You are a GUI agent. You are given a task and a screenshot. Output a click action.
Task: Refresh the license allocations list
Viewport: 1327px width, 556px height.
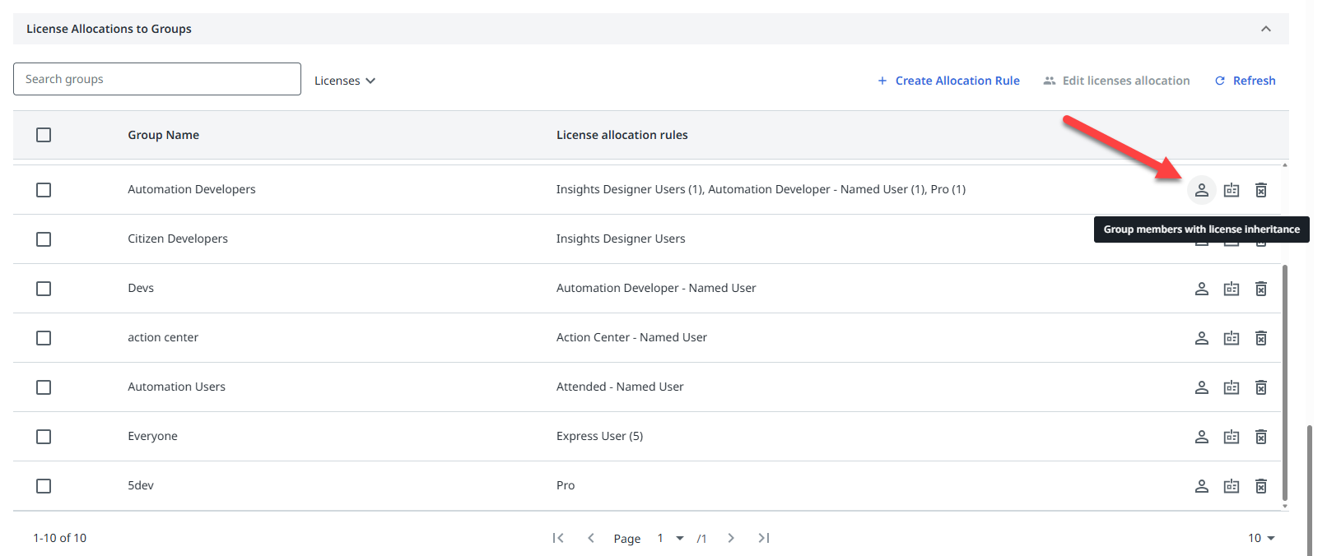click(x=1245, y=81)
